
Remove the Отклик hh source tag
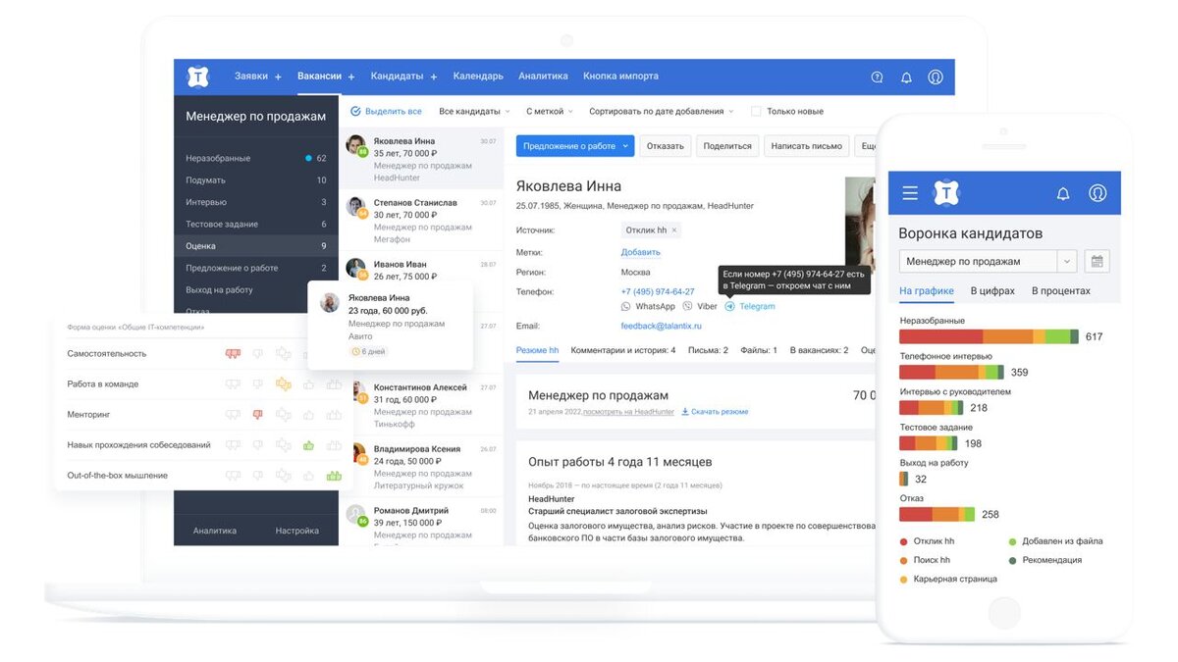tap(674, 230)
